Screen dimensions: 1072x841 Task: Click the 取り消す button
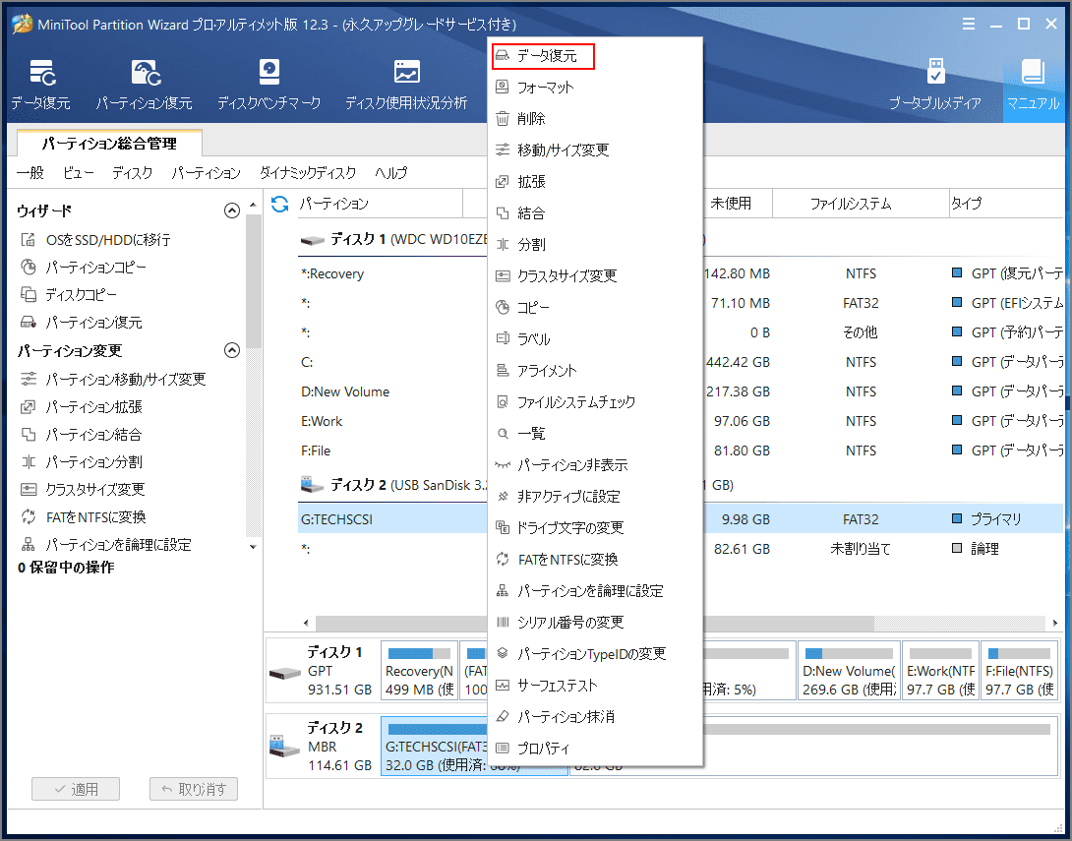click(193, 788)
